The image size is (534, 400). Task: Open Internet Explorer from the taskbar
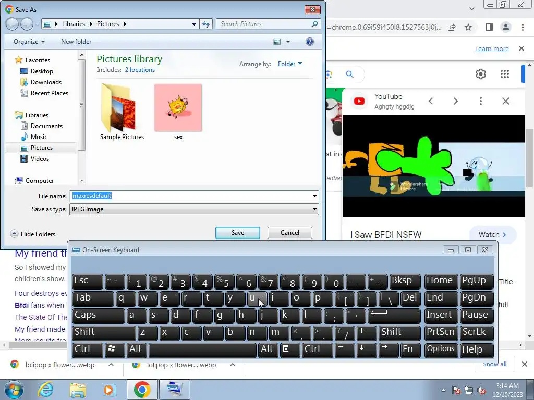[46, 390]
